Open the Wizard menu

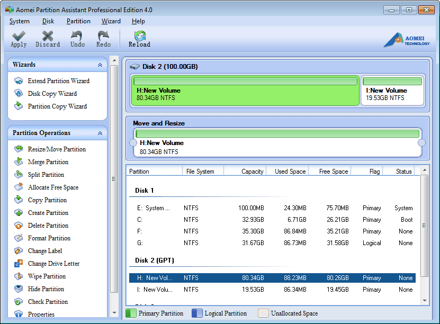111,21
